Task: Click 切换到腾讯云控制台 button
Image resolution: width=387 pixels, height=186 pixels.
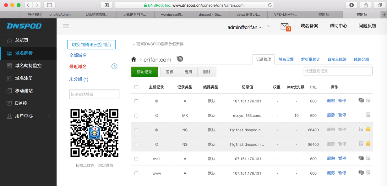Action: (x=91, y=45)
